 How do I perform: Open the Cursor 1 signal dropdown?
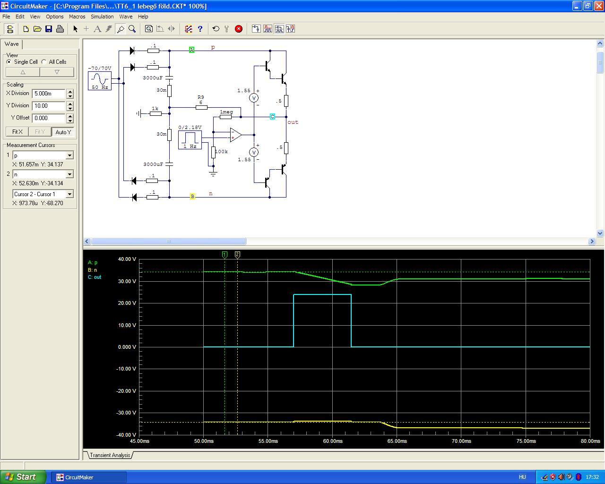[69, 156]
